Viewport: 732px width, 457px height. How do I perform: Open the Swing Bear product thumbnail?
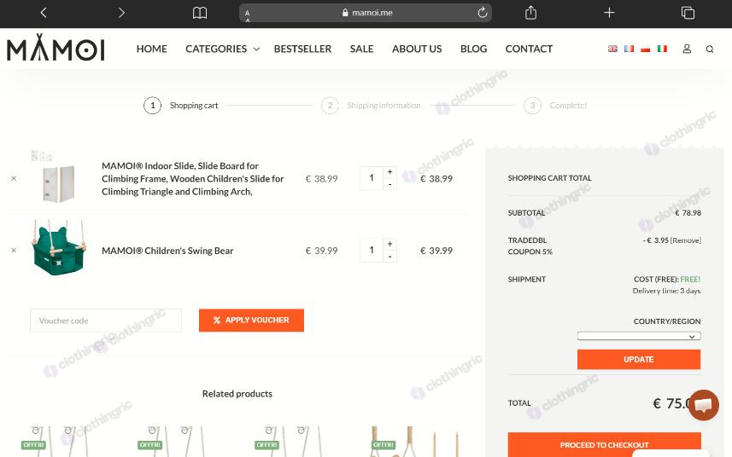tap(58, 248)
